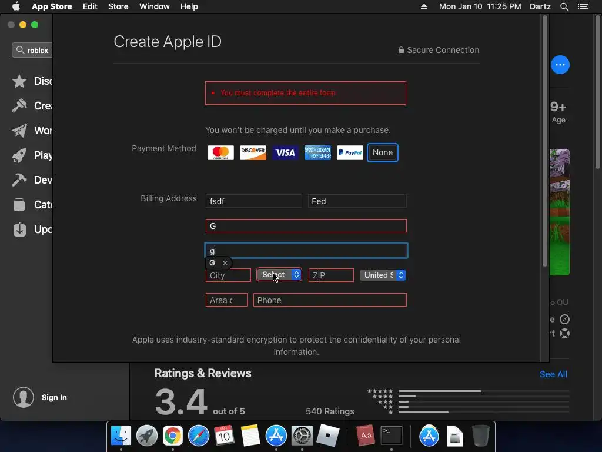This screenshot has height=452, width=602.
Task: Open App Store icon in the Dock
Action: (276, 436)
